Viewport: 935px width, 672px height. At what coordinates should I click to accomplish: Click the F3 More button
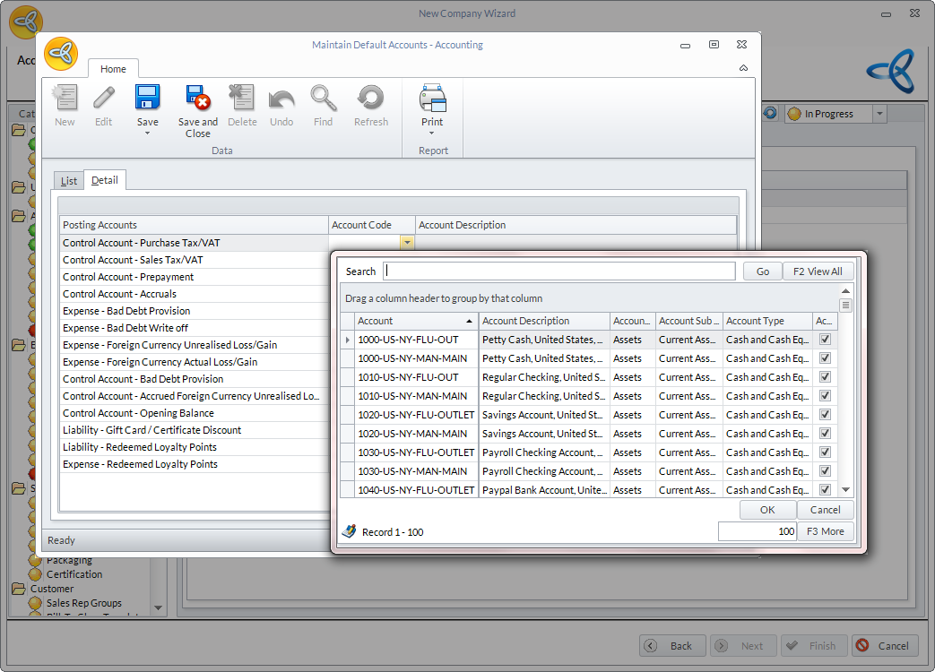(825, 531)
